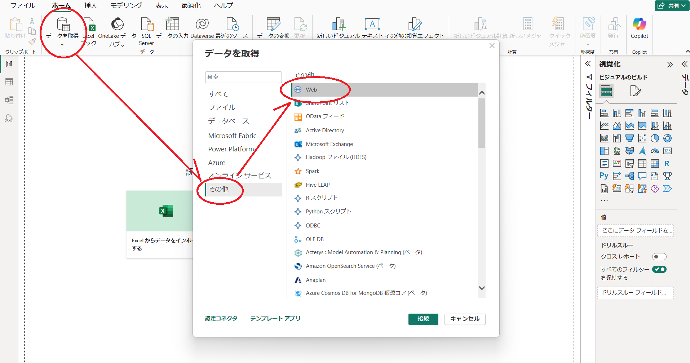Close the Get Data dialog
Viewport: 690px width, 363px height.
[492, 46]
